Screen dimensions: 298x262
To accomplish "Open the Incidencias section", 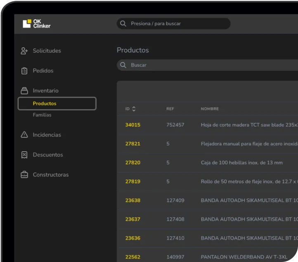I will [x=47, y=135].
